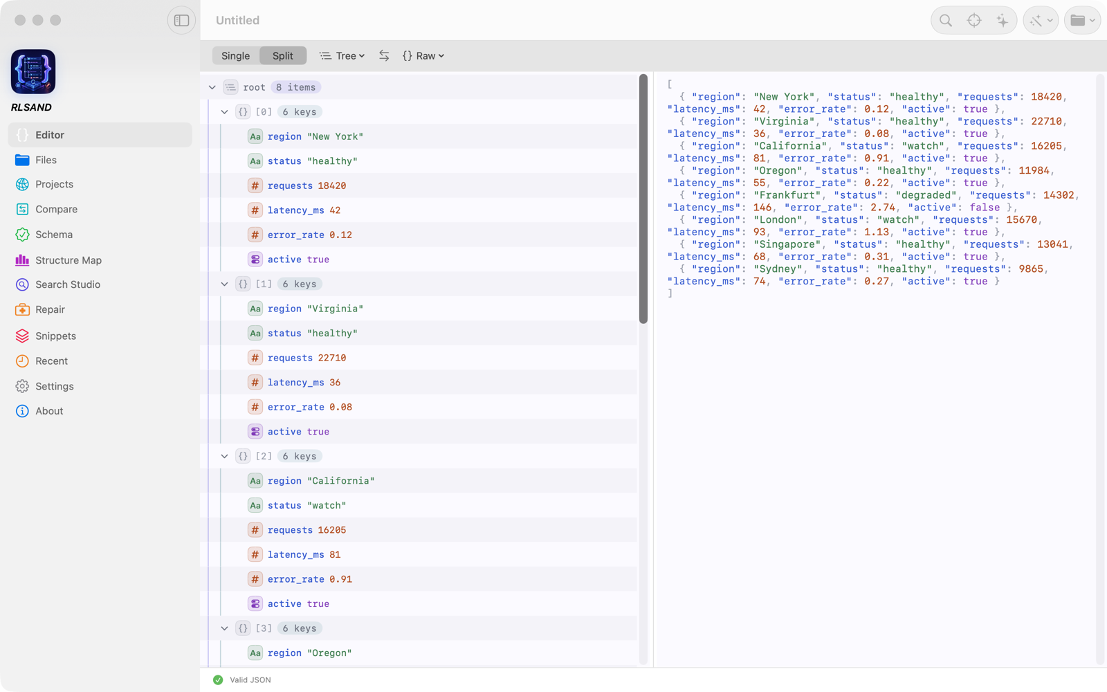1107x692 pixels.
Task: Open Compare in the sidebar
Action: pyautogui.click(x=100, y=209)
